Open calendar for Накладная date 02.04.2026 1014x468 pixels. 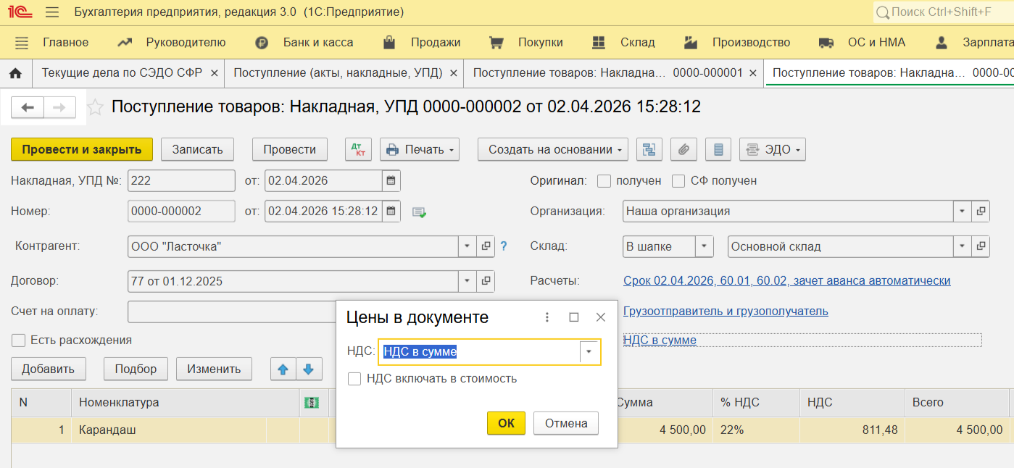[x=391, y=180]
